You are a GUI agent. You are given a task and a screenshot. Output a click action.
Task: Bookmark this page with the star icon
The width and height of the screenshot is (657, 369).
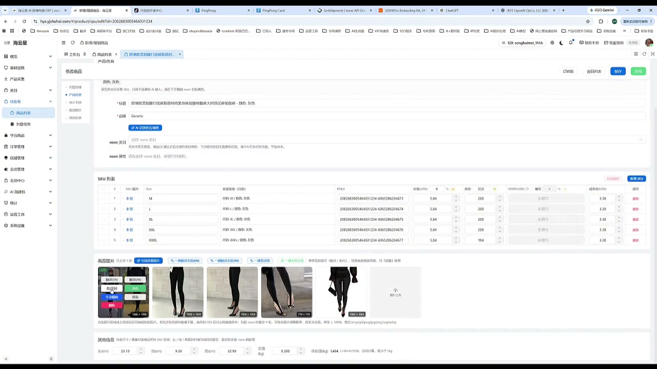588,21
